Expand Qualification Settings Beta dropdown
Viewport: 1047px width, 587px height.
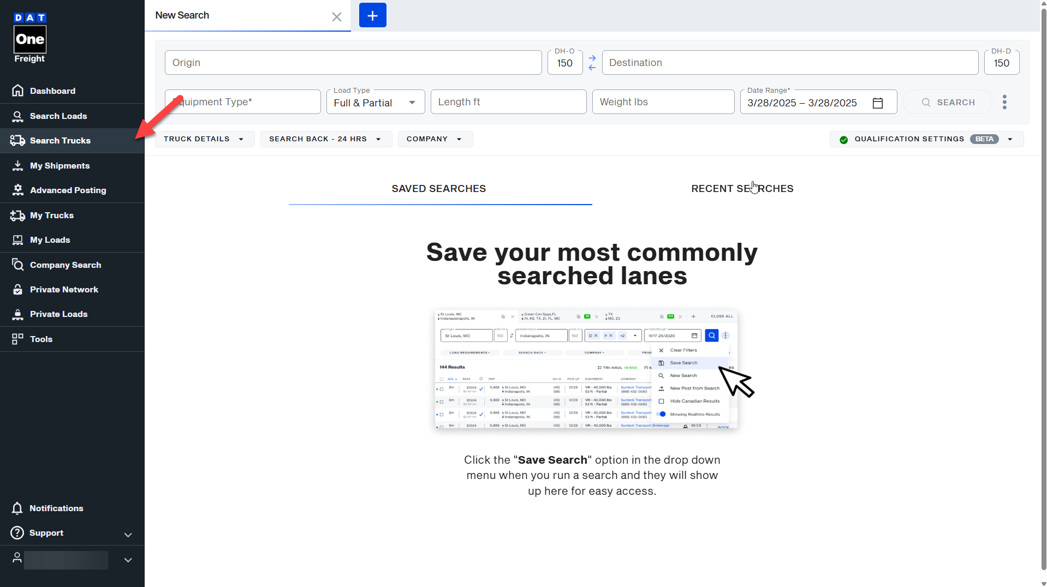coord(926,139)
